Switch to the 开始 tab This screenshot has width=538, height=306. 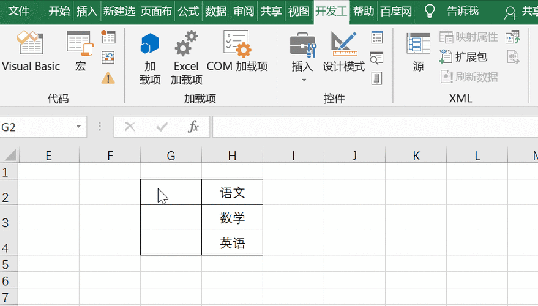pyautogui.click(x=59, y=11)
